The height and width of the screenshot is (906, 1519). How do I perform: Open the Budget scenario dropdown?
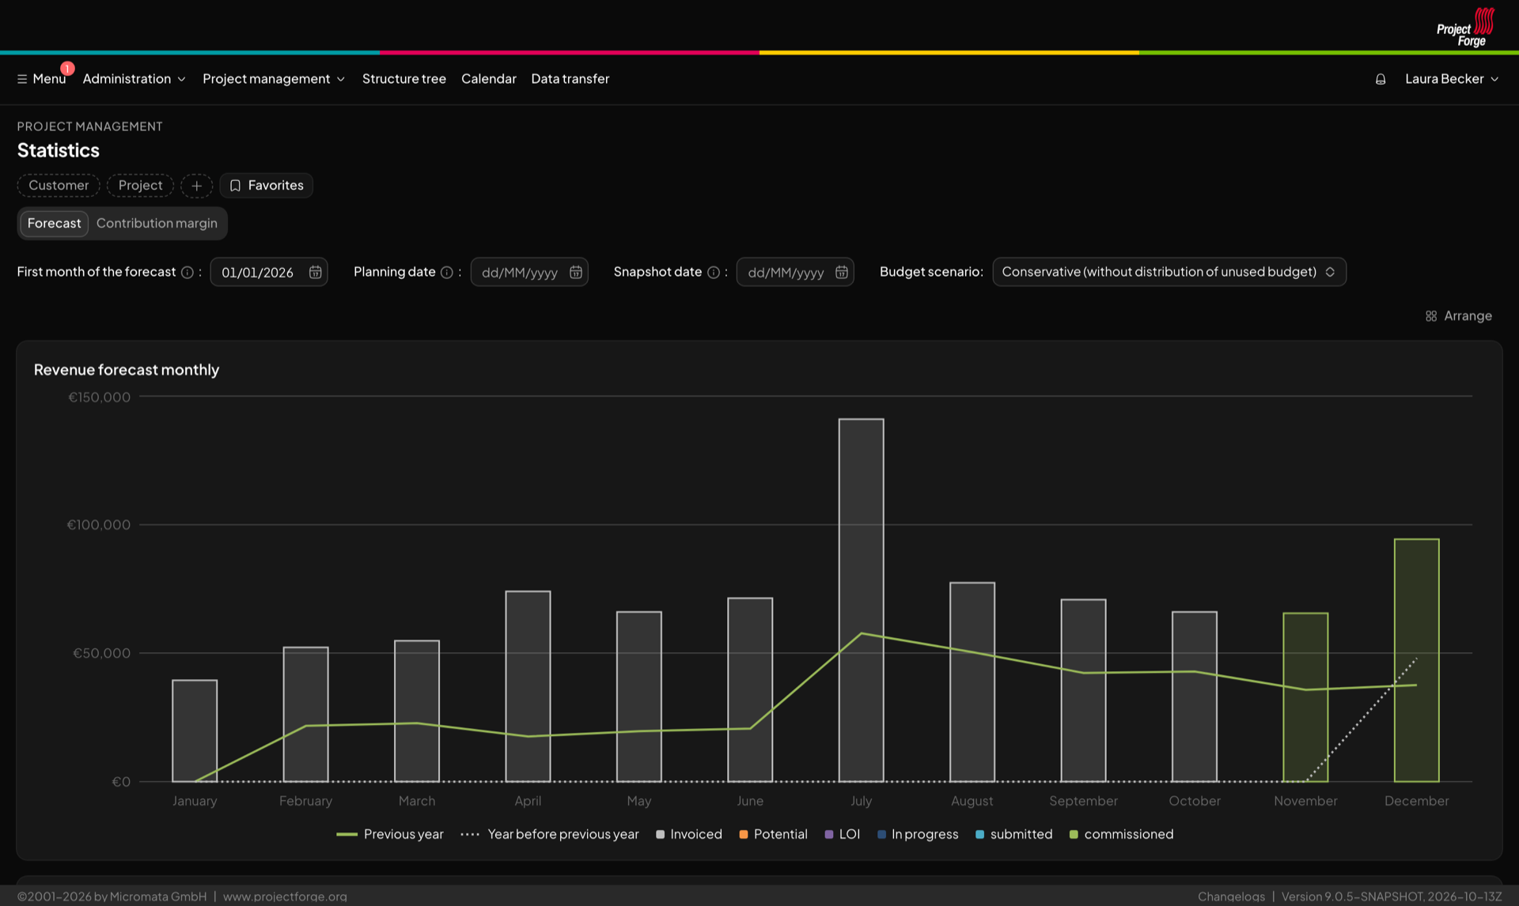(1169, 272)
